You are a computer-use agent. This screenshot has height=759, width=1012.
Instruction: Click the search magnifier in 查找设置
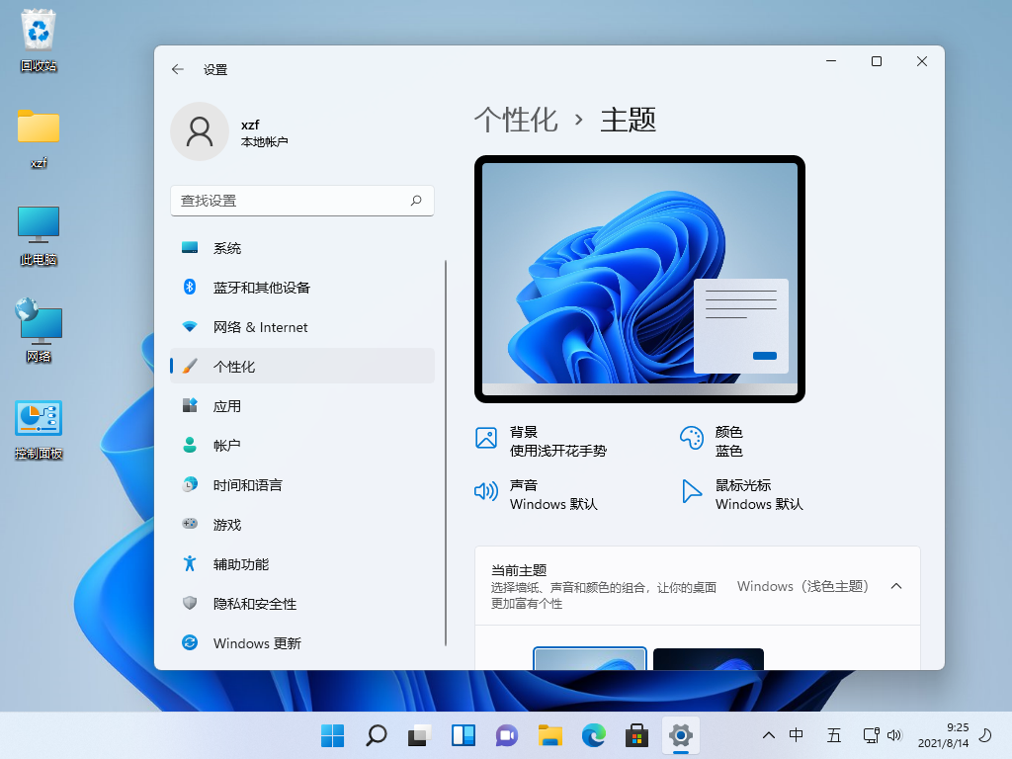coord(416,201)
